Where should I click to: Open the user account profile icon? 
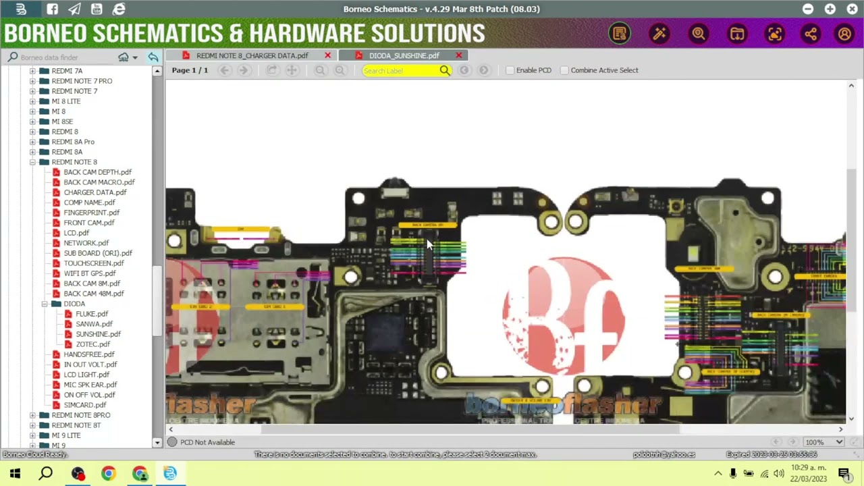[x=844, y=34]
